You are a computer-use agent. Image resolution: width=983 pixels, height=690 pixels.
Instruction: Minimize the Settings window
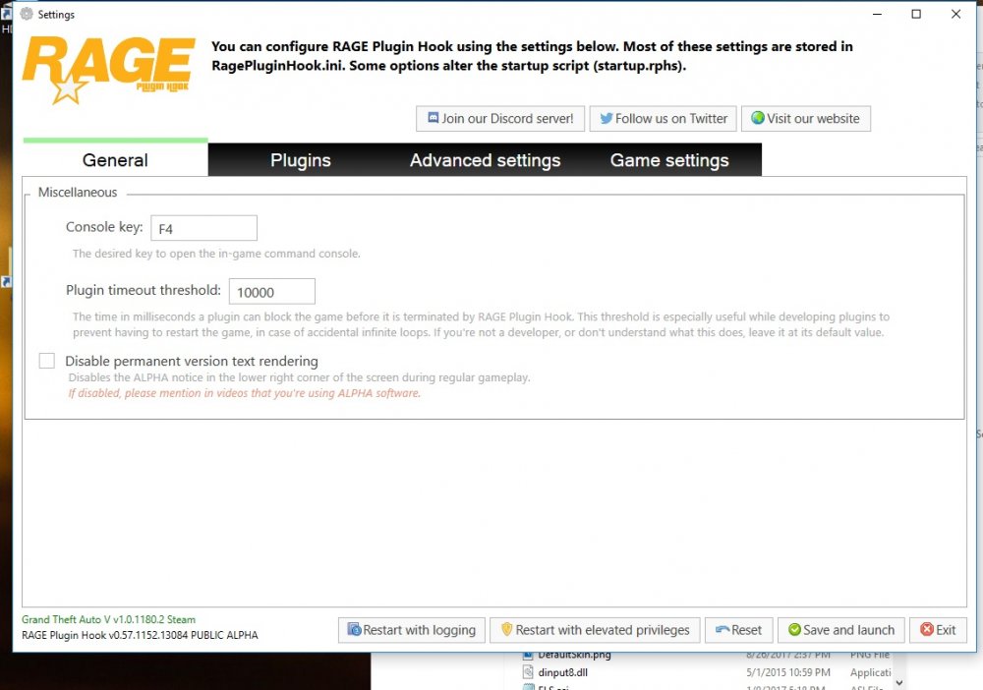pos(877,14)
